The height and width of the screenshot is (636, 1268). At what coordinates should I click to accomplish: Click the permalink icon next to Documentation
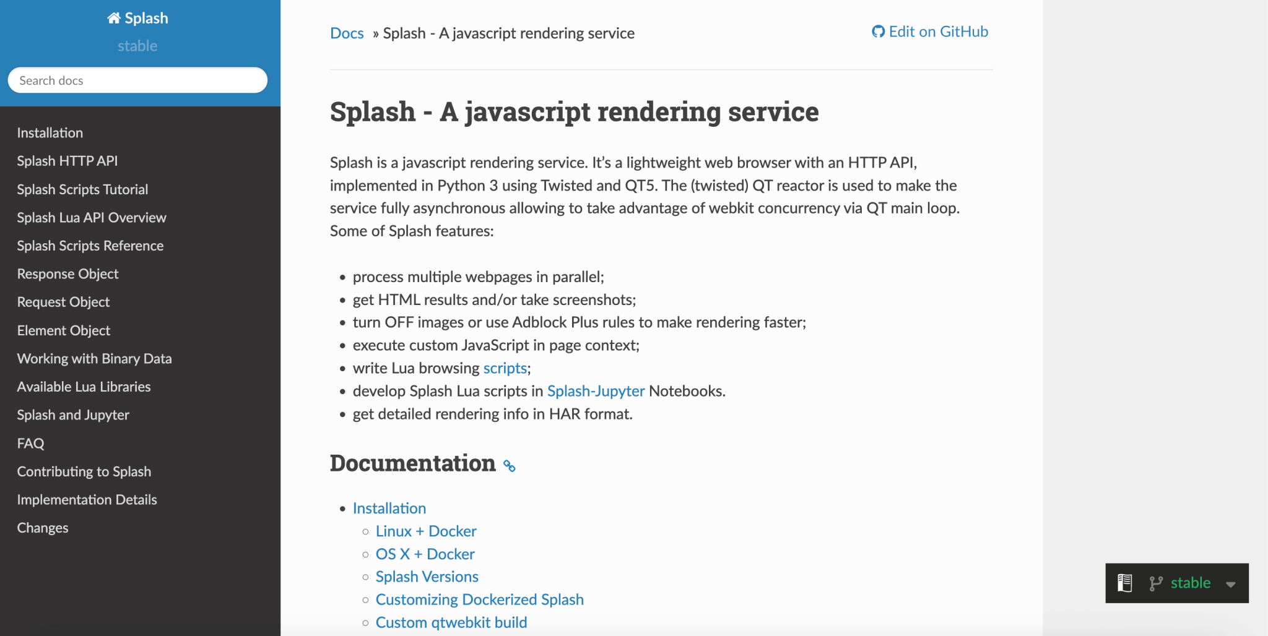point(510,466)
